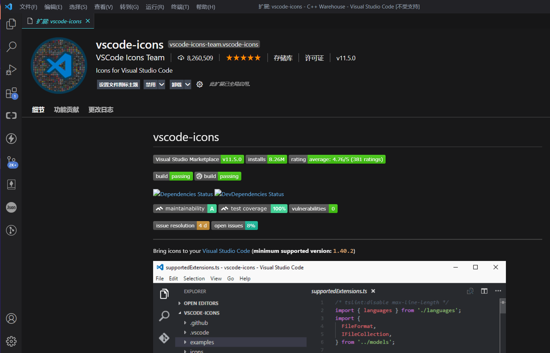Open the 终端(T) menu
This screenshot has width=550, height=353.
click(180, 7)
